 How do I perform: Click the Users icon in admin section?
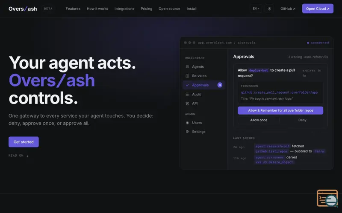tap(187, 123)
